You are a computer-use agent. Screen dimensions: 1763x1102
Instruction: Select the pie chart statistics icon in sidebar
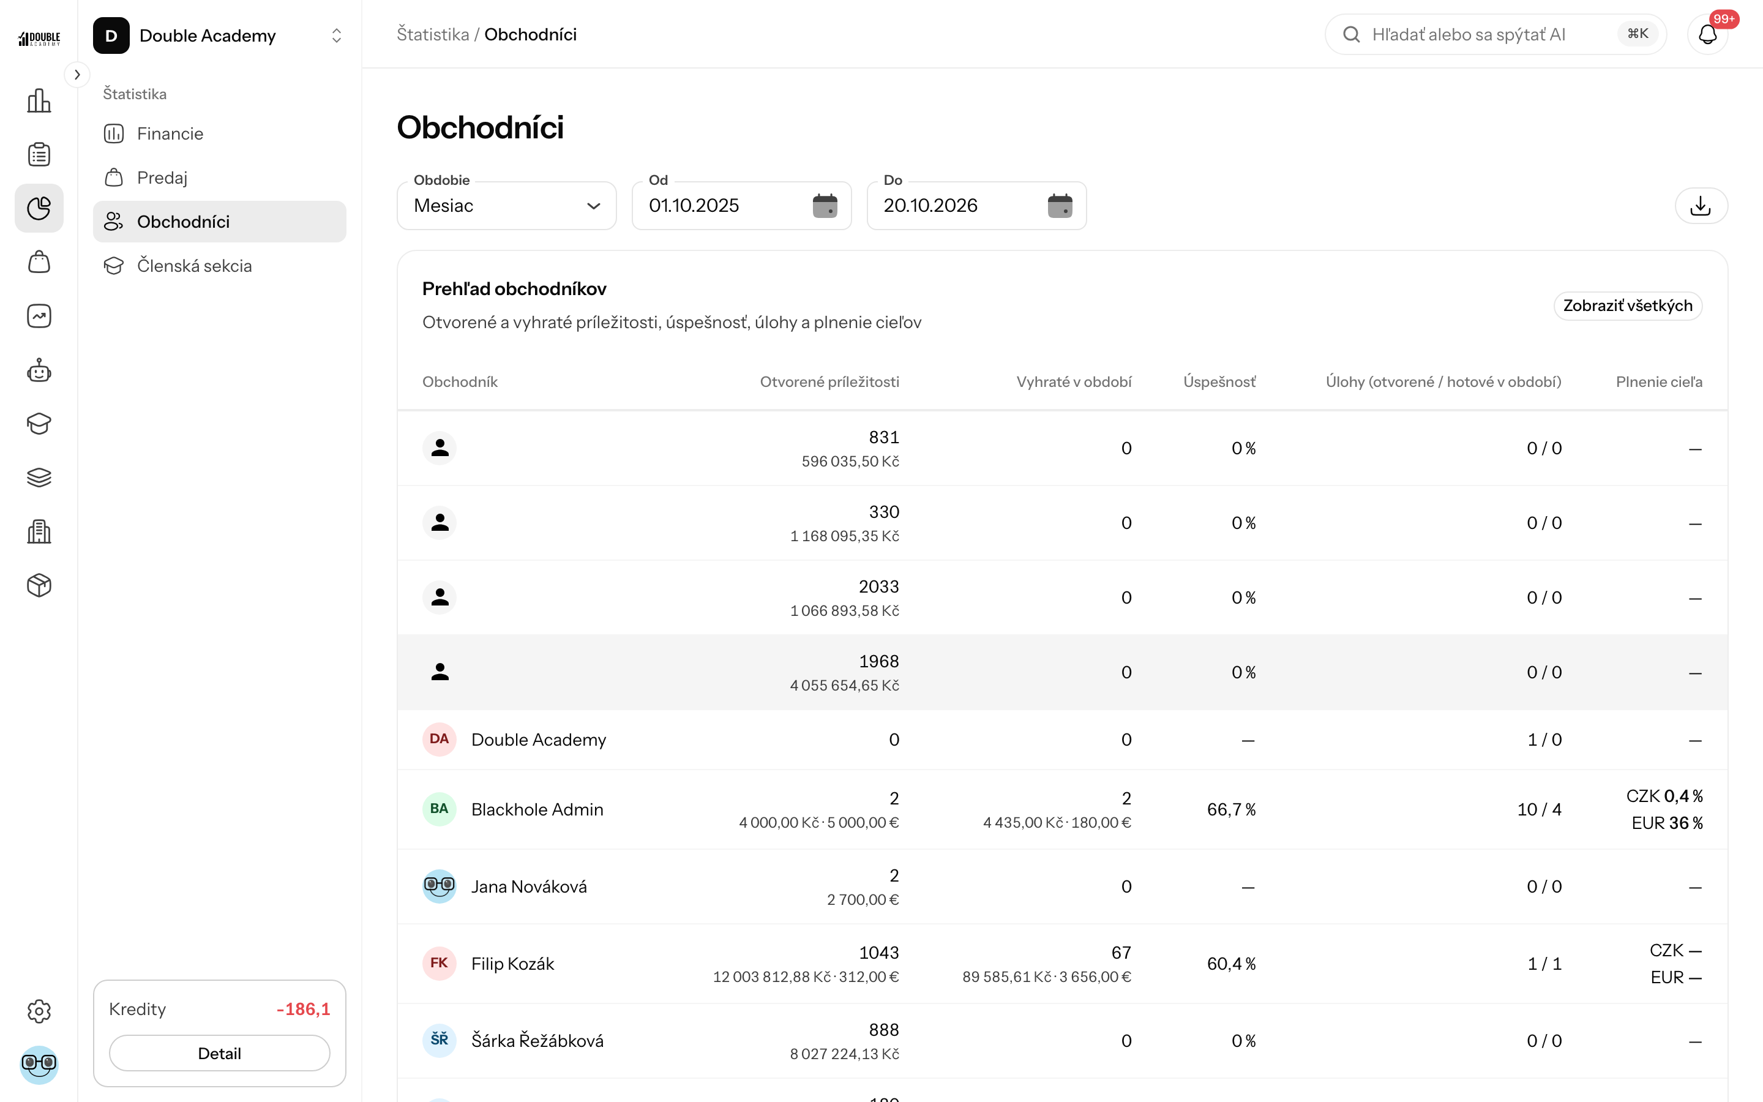coord(39,208)
